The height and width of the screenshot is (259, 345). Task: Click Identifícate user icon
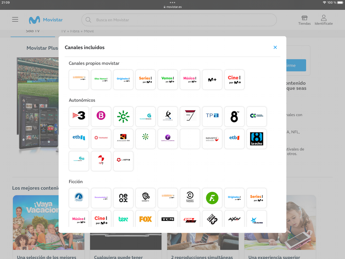click(324, 20)
